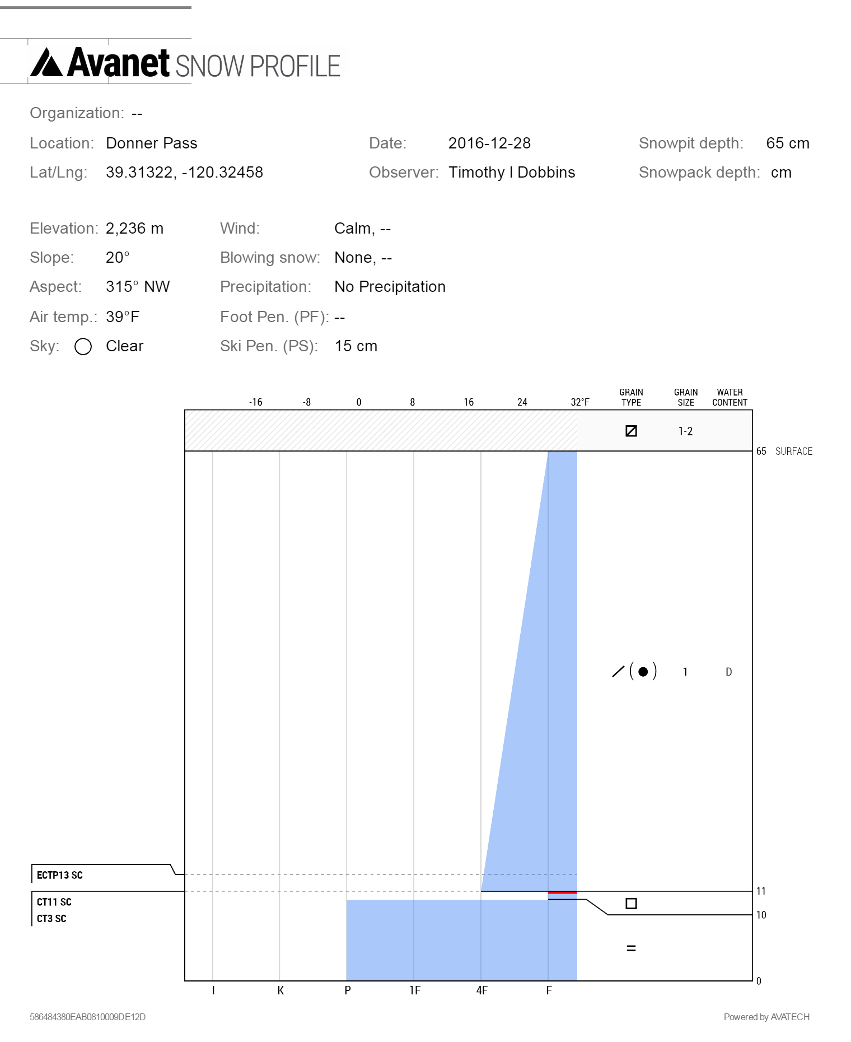
Task: Click the observer name Timothy I Dobbins
Action: click(512, 173)
